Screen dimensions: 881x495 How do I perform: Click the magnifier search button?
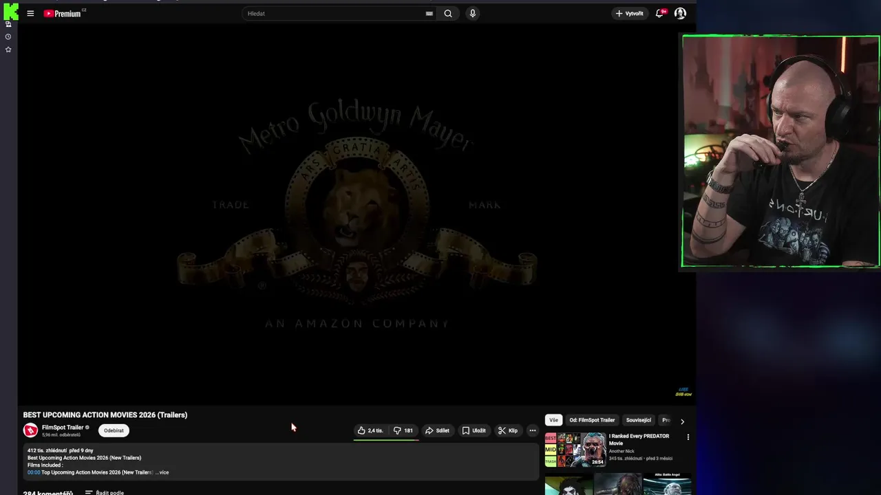[448, 13]
